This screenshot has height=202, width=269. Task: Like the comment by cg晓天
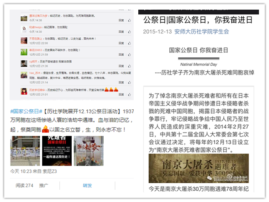point(129,66)
